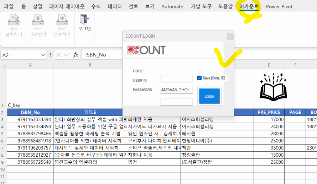
Task: Select column A header
Action: coord(30,65)
